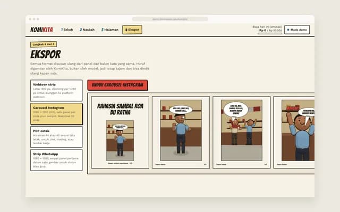The width and height of the screenshot is (340, 212).
Task: Select the Ekspor tab
Action: click(132, 30)
